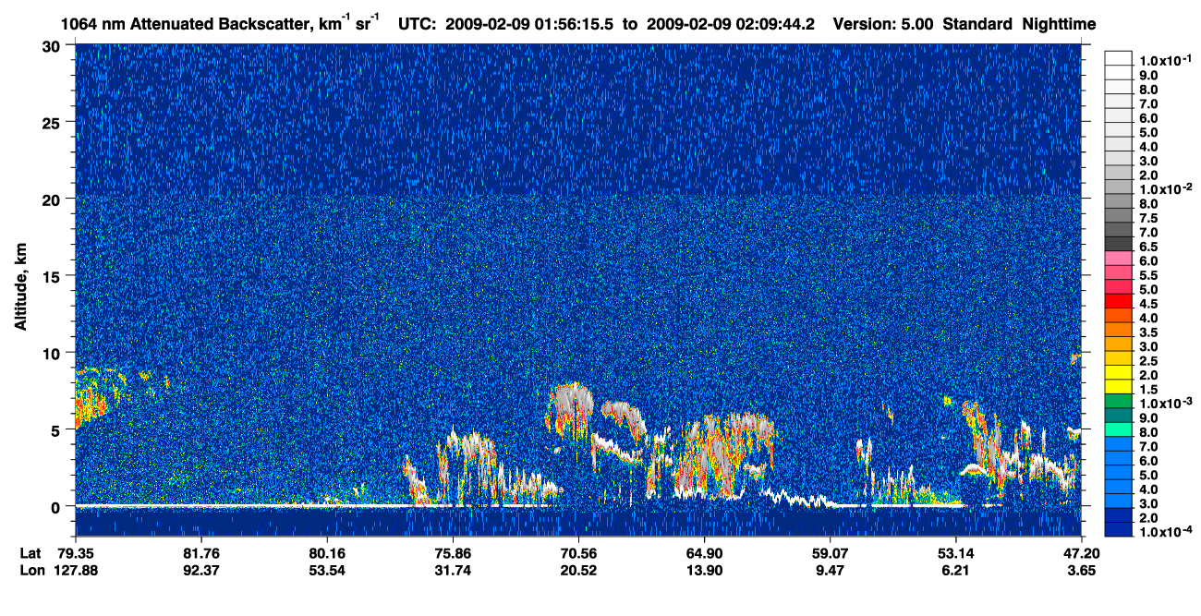Click the altitude tick label 10
This screenshot has height=616, width=1201.
coord(52,353)
